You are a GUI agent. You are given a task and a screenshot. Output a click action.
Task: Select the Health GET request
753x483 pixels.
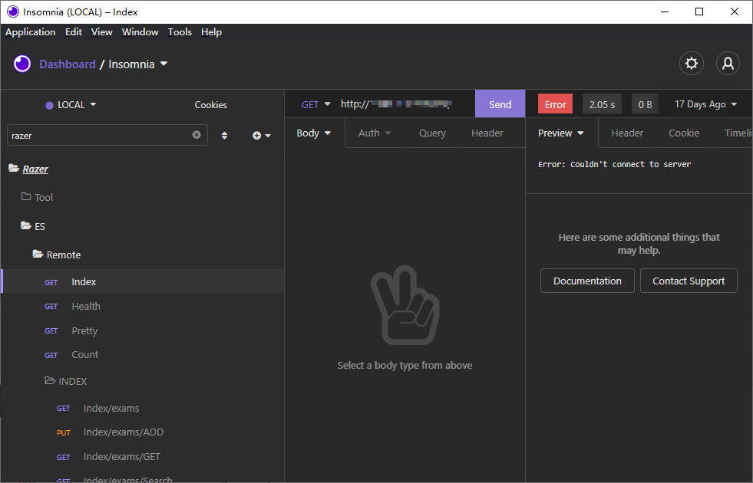86,306
